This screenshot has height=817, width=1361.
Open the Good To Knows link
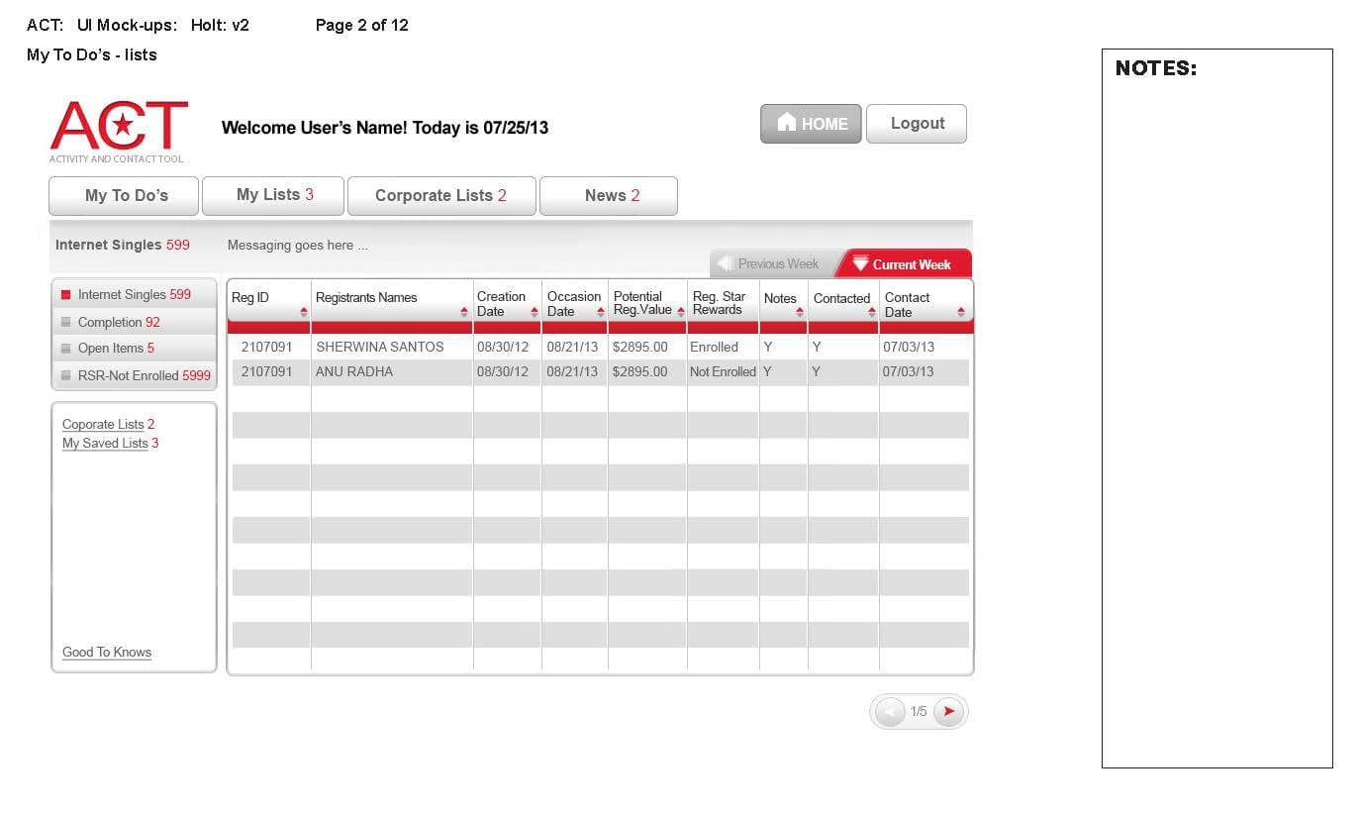tap(107, 652)
